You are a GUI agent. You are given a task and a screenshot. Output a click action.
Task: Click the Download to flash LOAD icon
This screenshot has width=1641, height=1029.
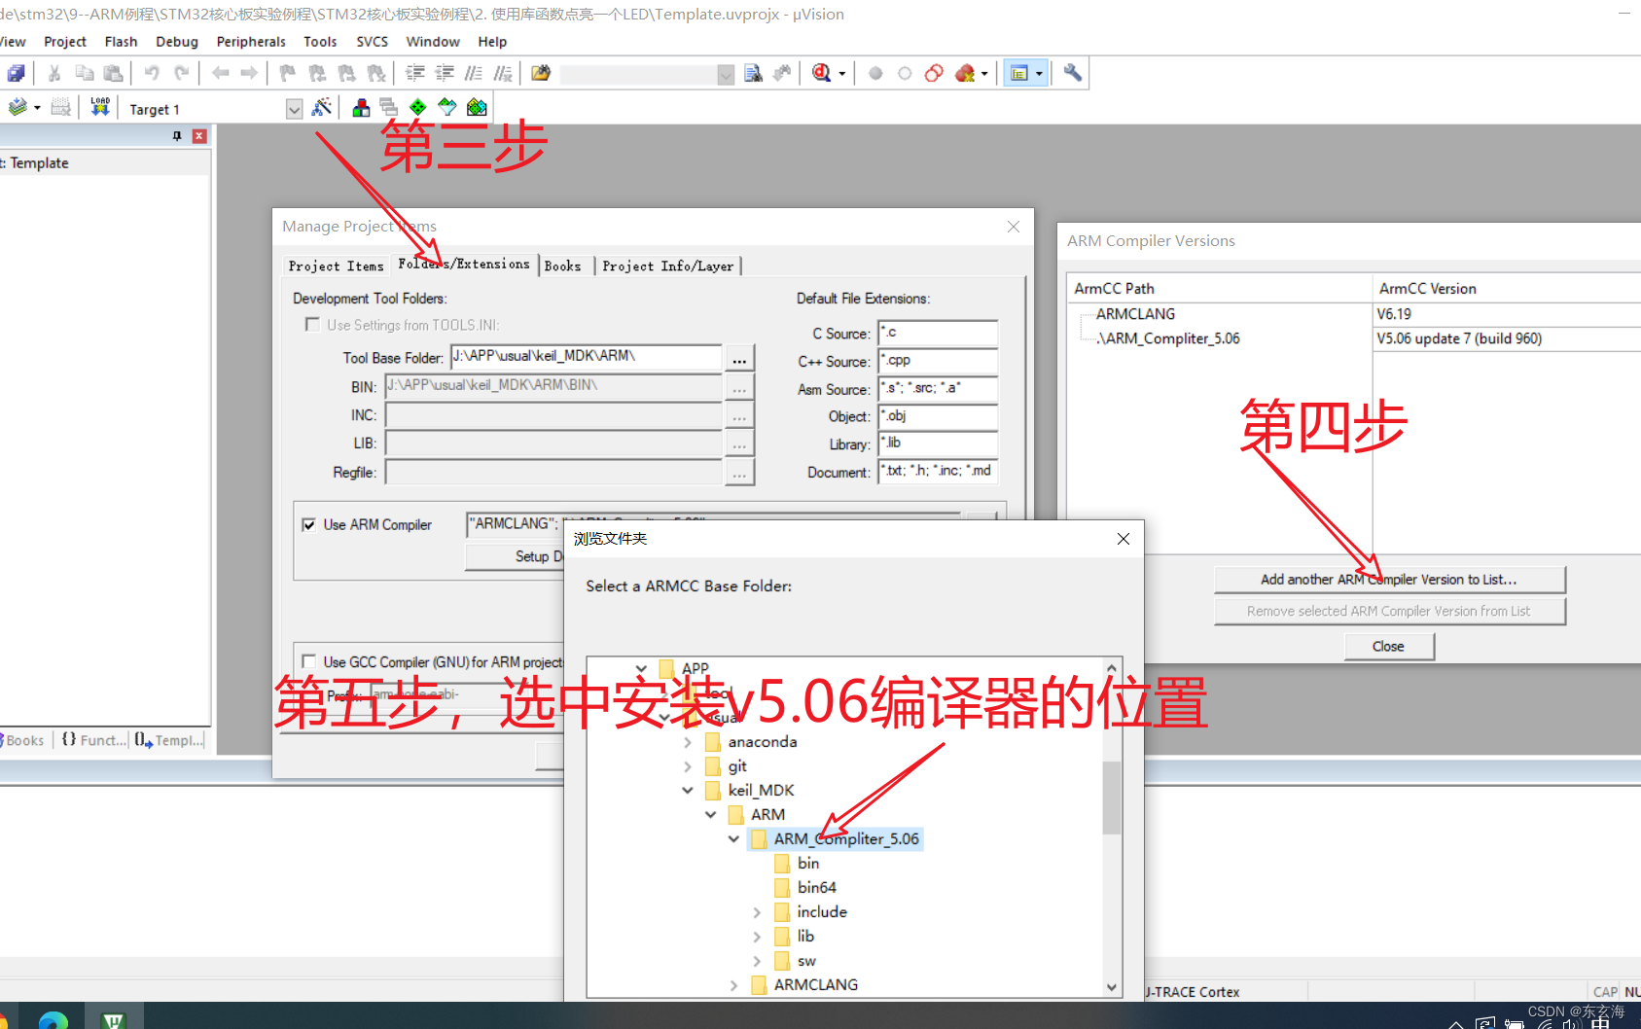point(99,105)
